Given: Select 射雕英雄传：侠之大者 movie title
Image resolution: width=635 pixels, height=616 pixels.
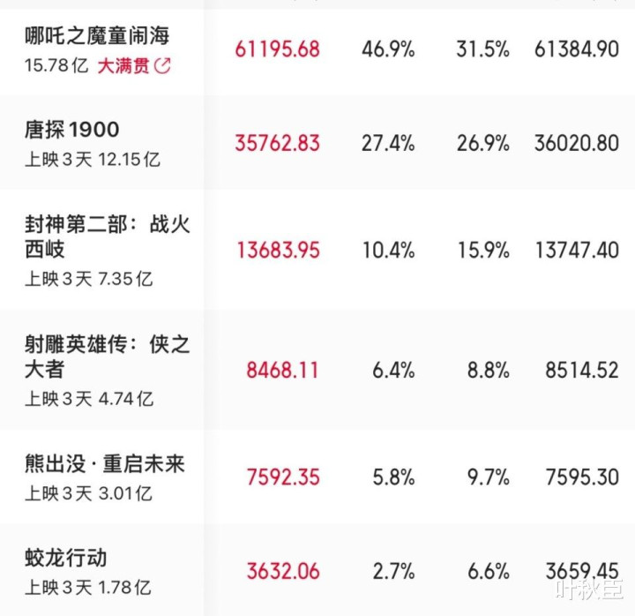Looking at the screenshot, I should click(x=107, y=357).
